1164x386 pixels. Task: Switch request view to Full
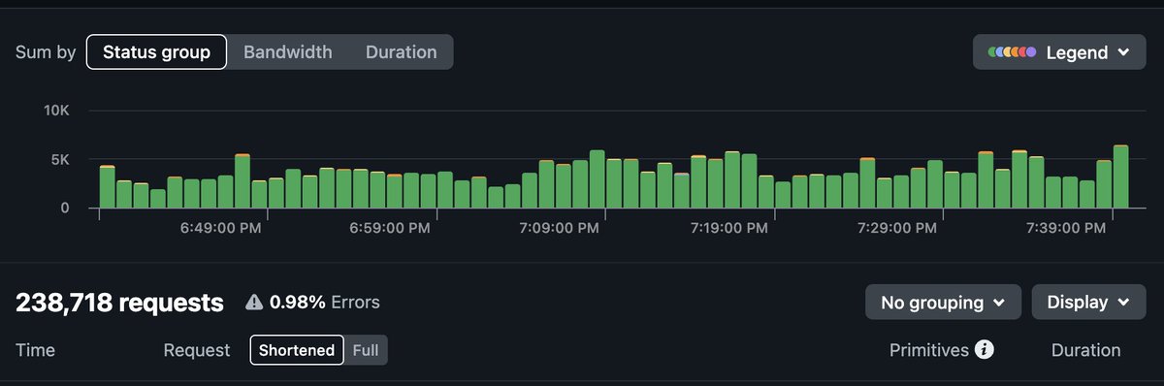[x=366, y=350]
